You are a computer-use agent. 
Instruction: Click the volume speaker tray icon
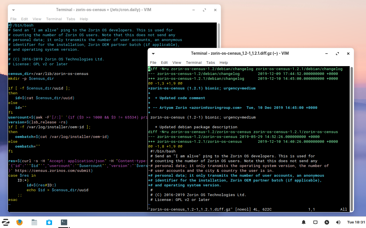click(x=338, y=222)
